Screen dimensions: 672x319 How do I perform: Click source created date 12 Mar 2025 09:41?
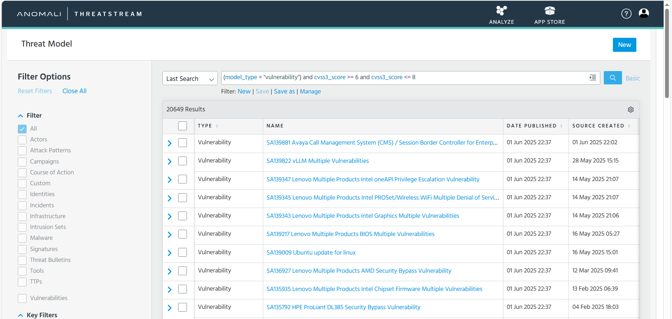595,270
